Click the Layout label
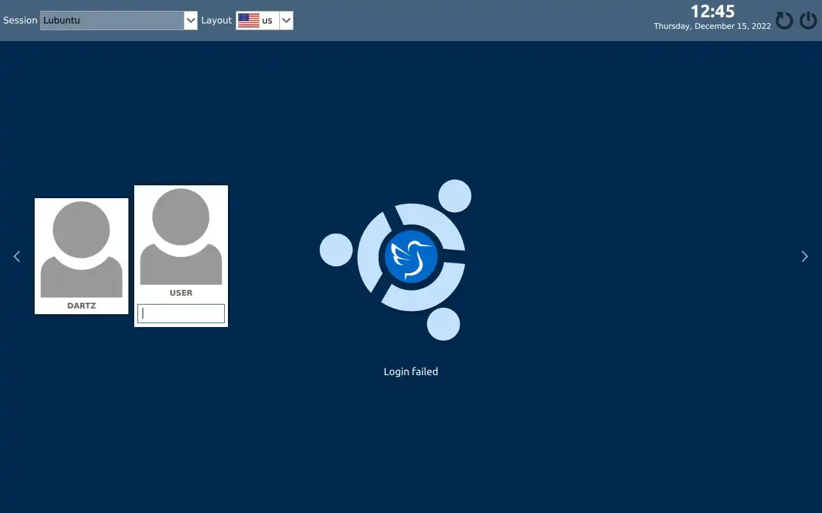 click(x=216, y=21)
